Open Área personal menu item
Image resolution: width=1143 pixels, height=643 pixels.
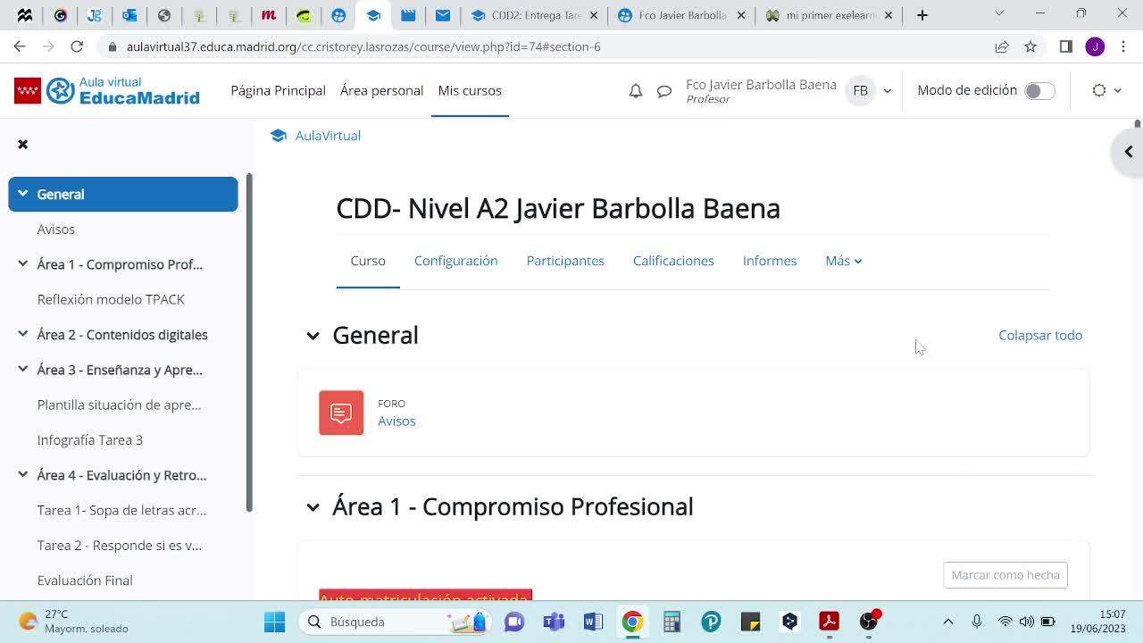(381, 90)
